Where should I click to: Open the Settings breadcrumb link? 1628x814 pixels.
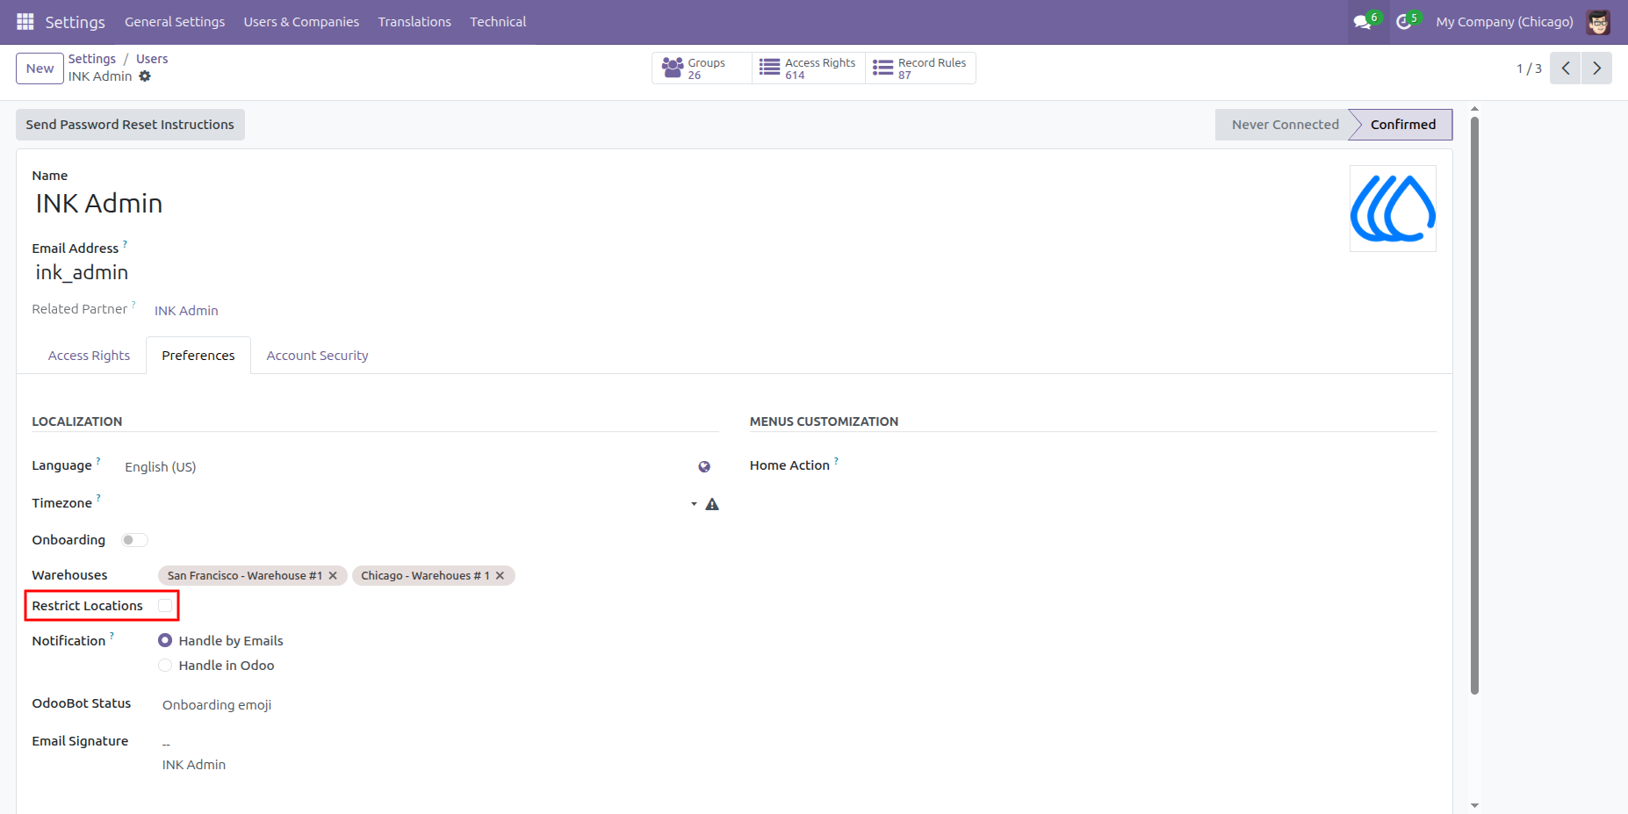pyautogui.click(x=92, y=59)
